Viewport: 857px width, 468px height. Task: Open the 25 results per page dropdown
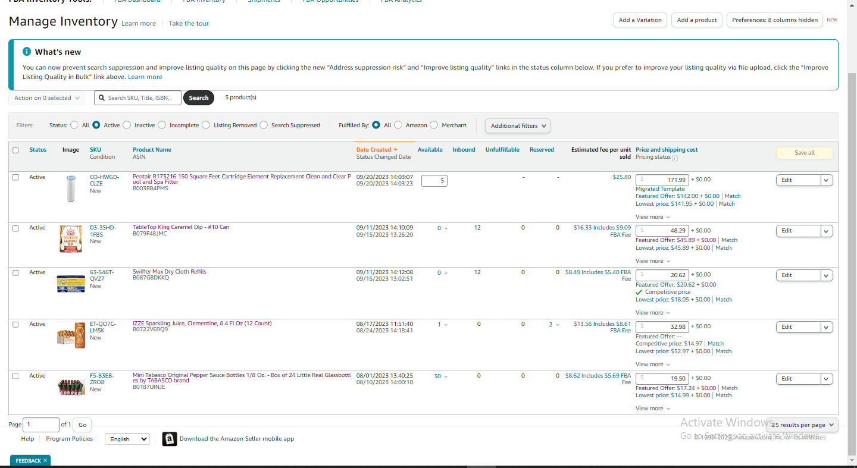click(x=802, y=425)
